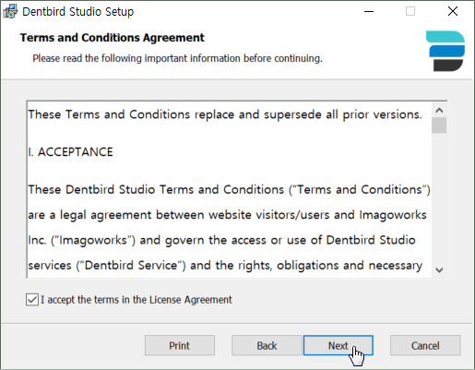Click the first license line about prior versions
The width and height of the screenshot is (475, 370).
[225, 114]
